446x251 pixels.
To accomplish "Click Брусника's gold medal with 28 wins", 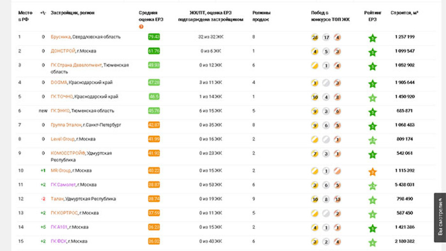I will point(315,37).
